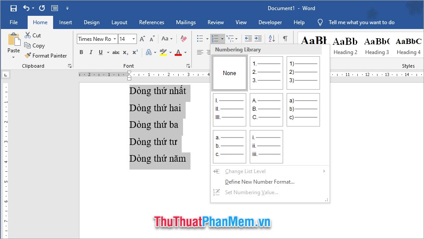Switch to the Insert tab

[x=65, y=22]
